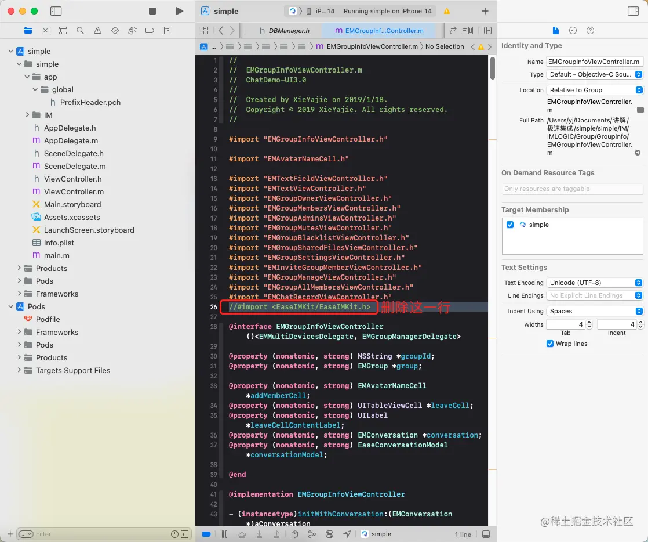Uncheck simple target membership checkbox

(510, 225)
